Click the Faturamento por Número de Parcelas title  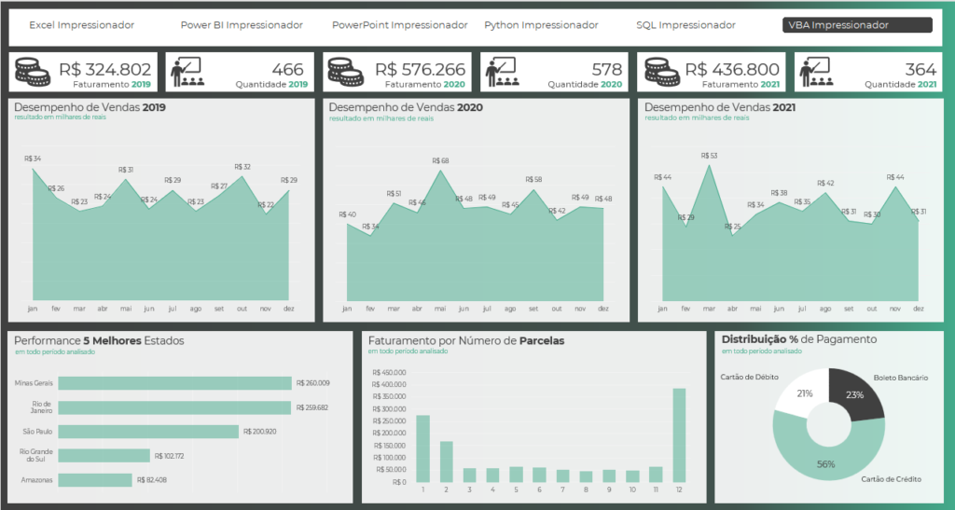[x=466, y=341]
